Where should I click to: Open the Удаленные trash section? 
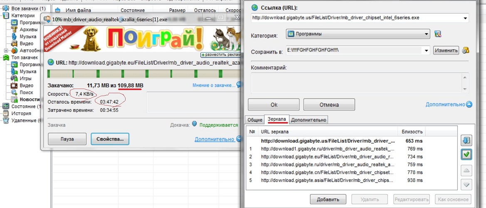click(x=24, y=120)
